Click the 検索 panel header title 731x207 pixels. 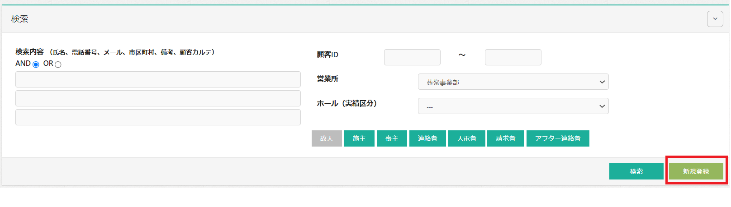[x=20, y=19]
